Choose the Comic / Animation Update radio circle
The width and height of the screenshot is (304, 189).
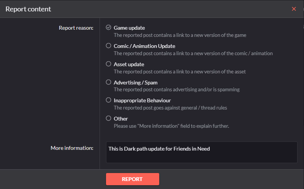(x=108, y=46)
